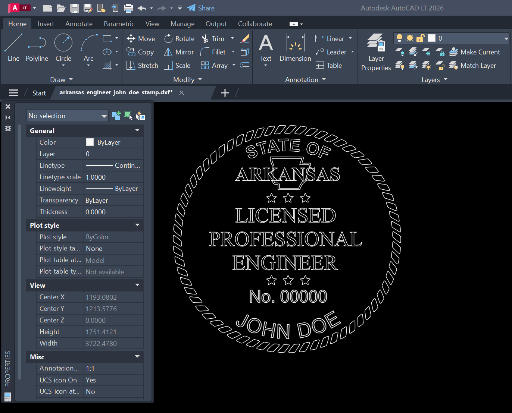Open the Circle tool dropdown arrow
The image size is (512, 413).
(63, 66)
